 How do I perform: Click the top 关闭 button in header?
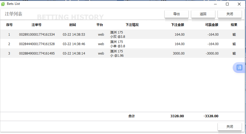pyautogui.click(x=230, y=14)
